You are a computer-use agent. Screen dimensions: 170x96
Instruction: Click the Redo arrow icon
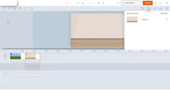(x=71, y=3)
